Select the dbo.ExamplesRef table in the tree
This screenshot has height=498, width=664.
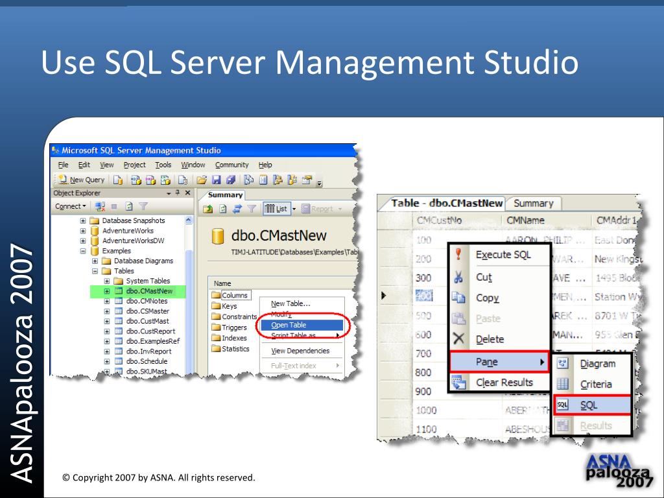(x=153, y=341)
